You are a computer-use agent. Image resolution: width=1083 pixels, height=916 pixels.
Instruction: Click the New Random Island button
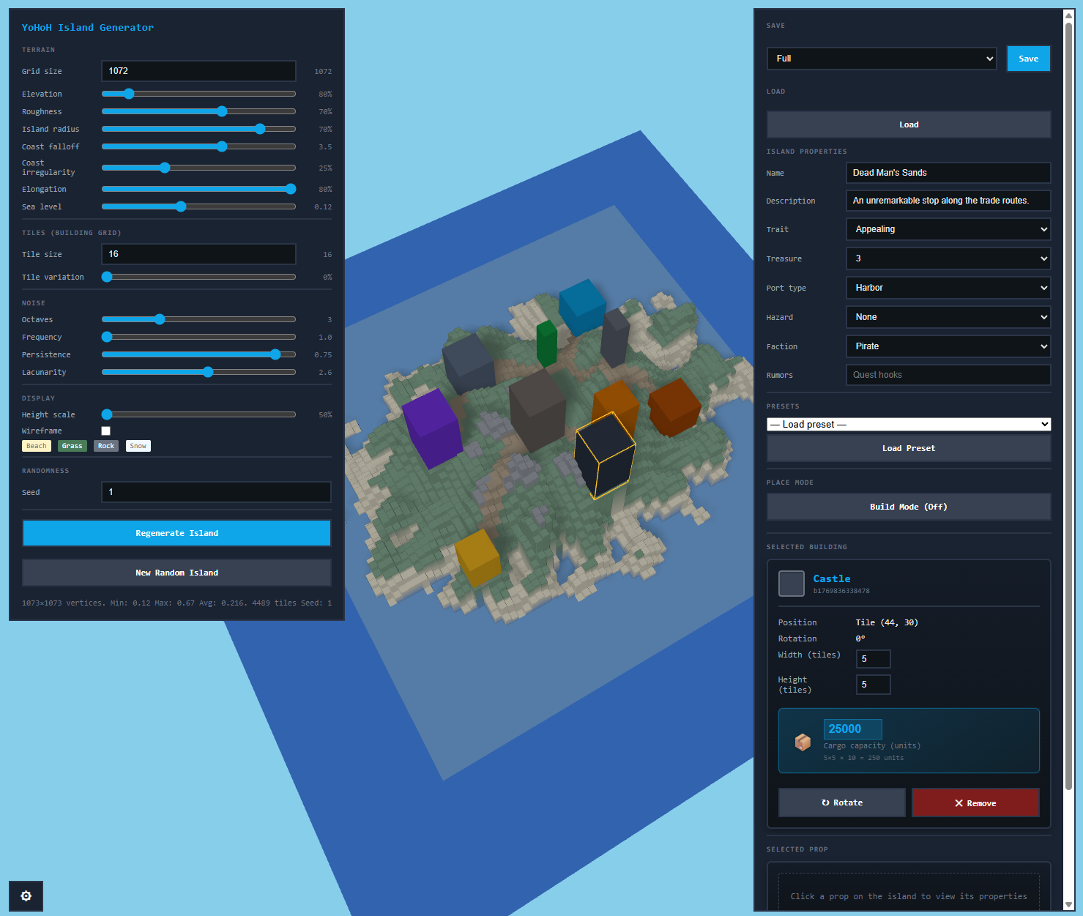click(176, 573)
